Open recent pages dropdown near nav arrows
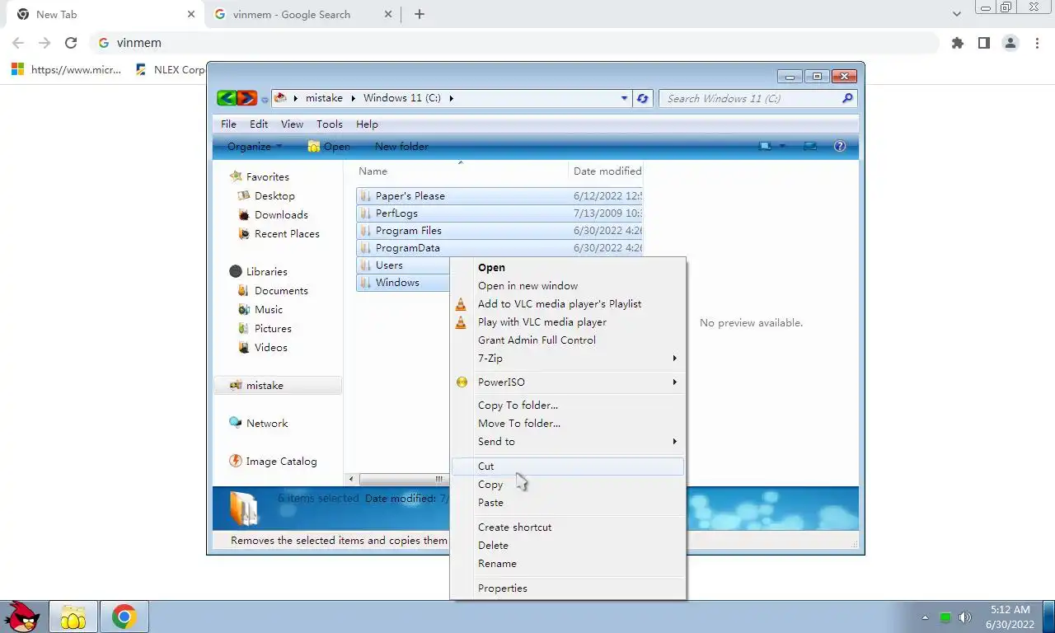The height and width of the screenshot is (633, 1055). (265, 99)
